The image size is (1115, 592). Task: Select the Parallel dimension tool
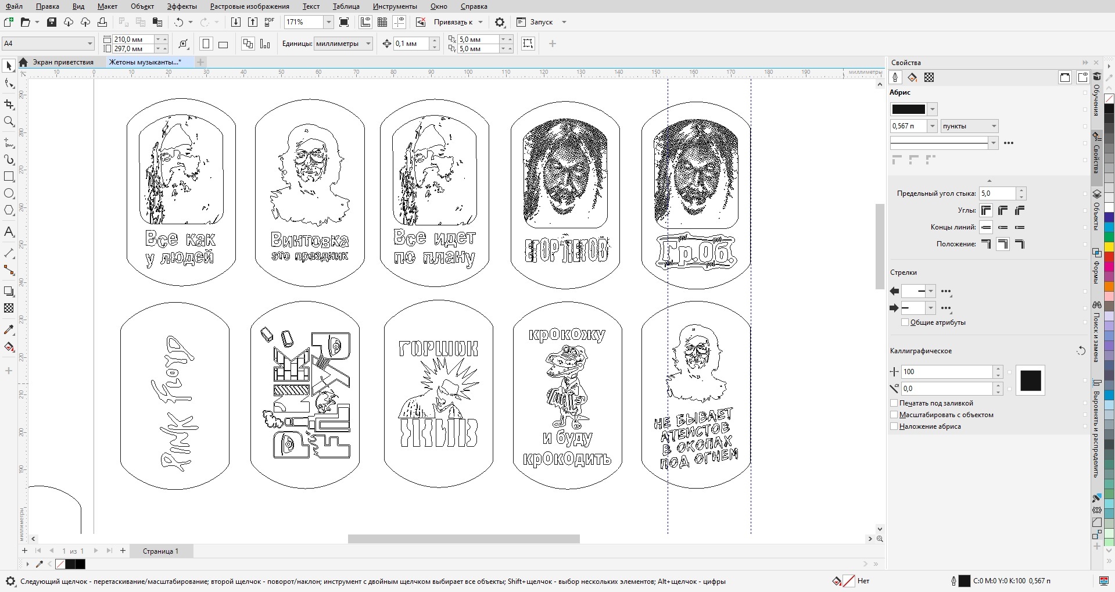(9, 253)
